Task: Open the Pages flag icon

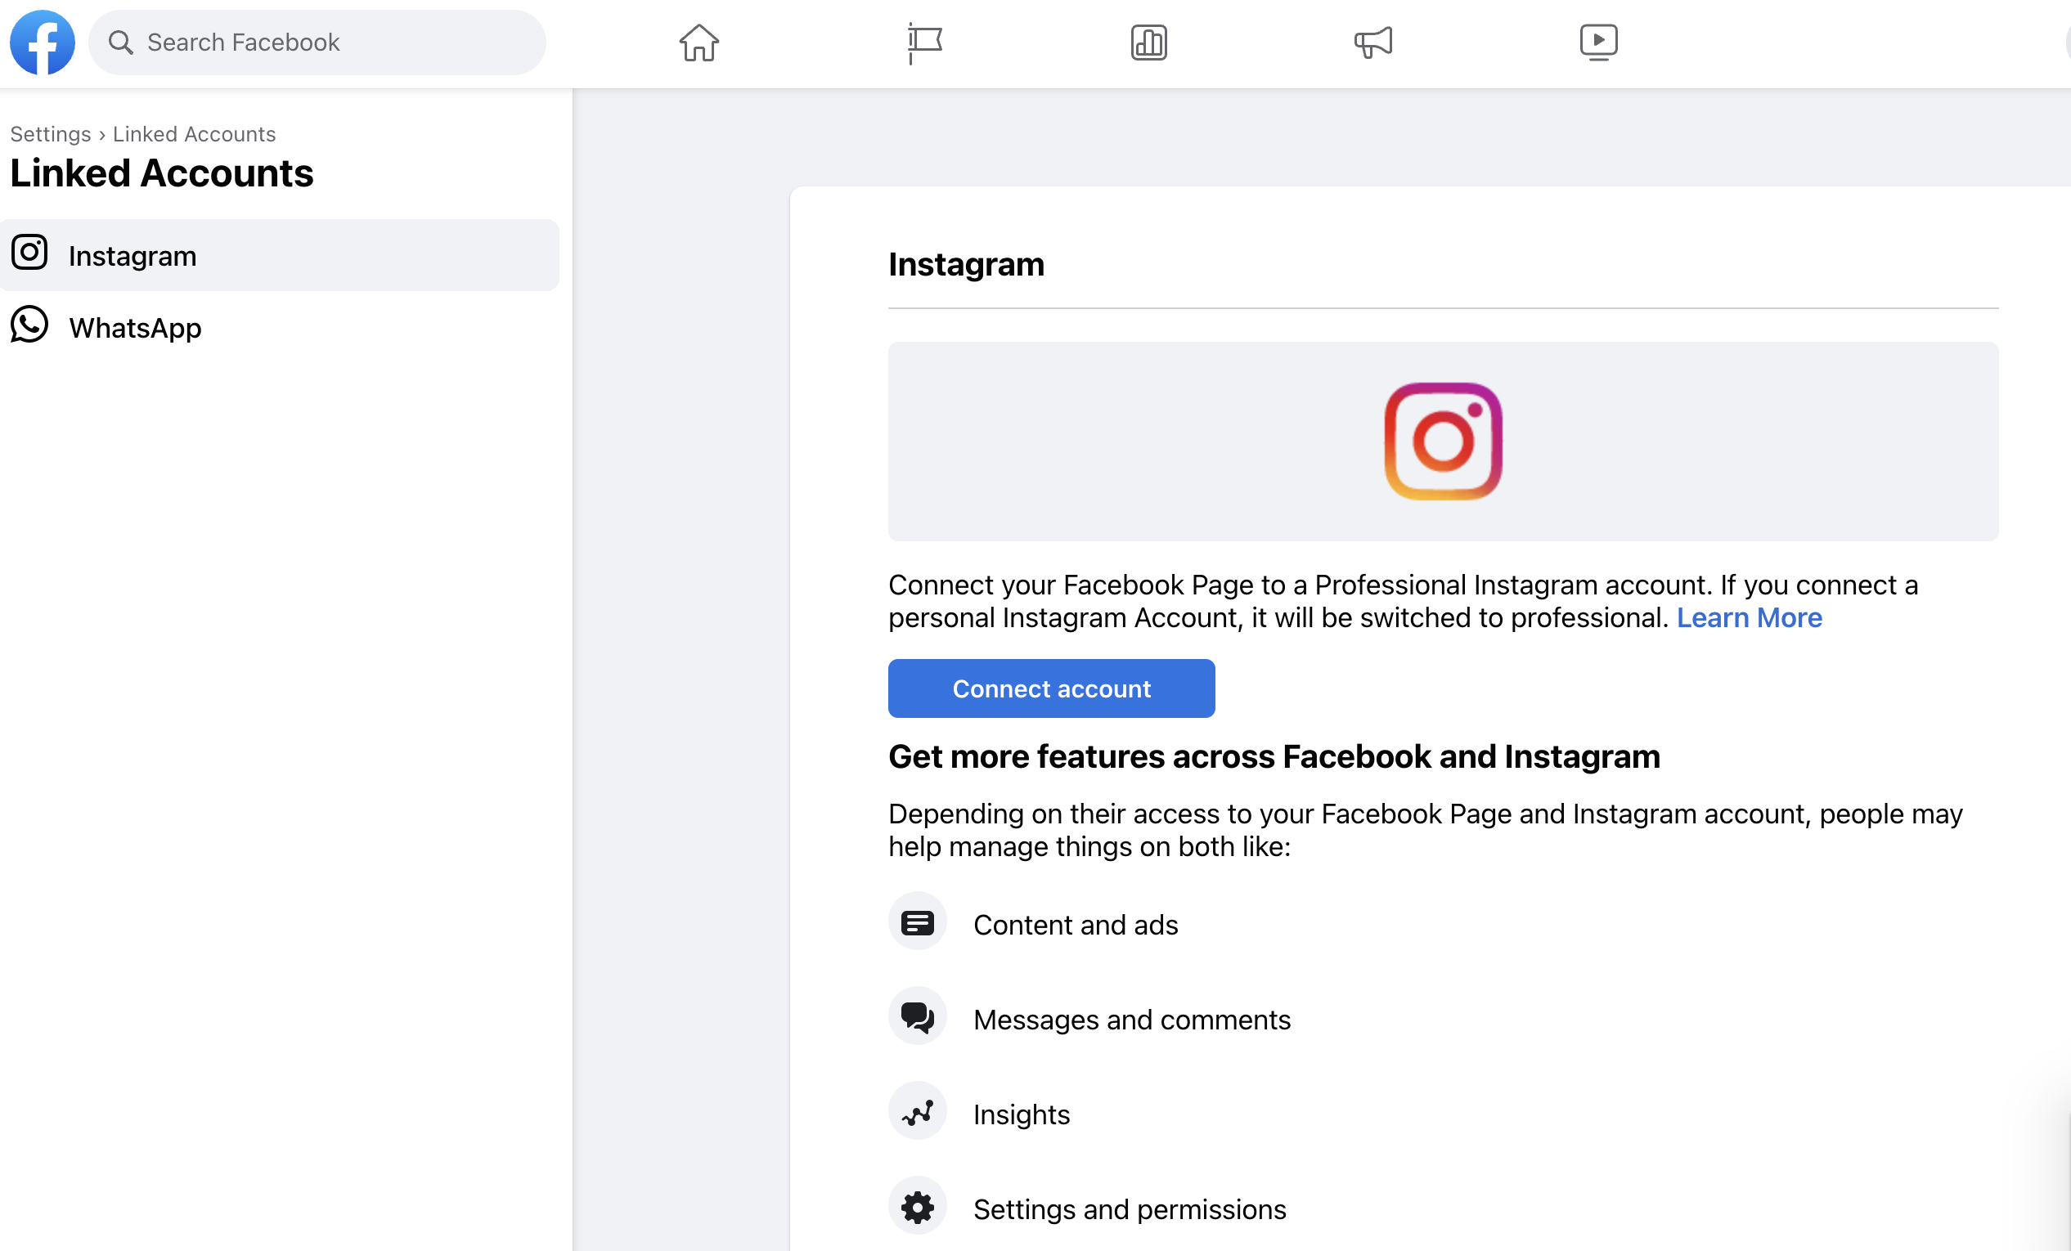Action: [923, 42]
